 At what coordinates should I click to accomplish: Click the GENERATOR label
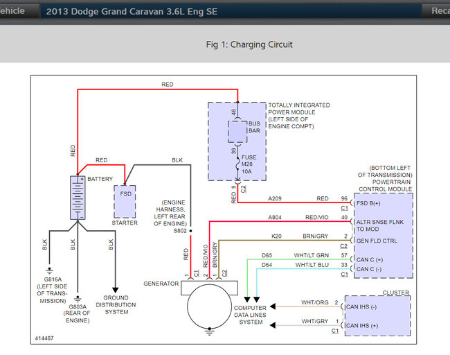coord(161,284)
